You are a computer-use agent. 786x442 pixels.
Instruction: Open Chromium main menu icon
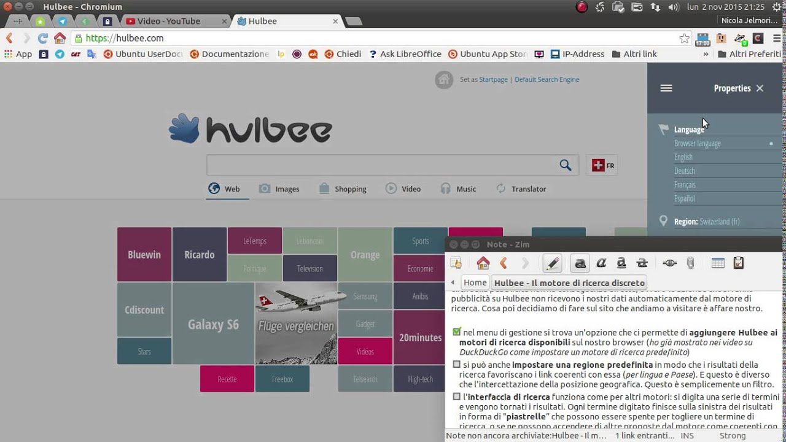776,38
